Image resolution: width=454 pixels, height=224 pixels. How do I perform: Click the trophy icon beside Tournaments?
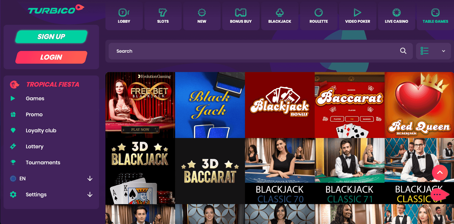coord(13,162)
